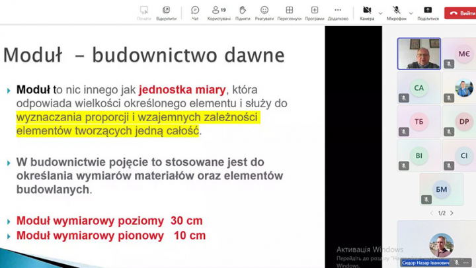Open the Chat panel
The height and width of the screenshot is (268, 476).
[195, 12]
